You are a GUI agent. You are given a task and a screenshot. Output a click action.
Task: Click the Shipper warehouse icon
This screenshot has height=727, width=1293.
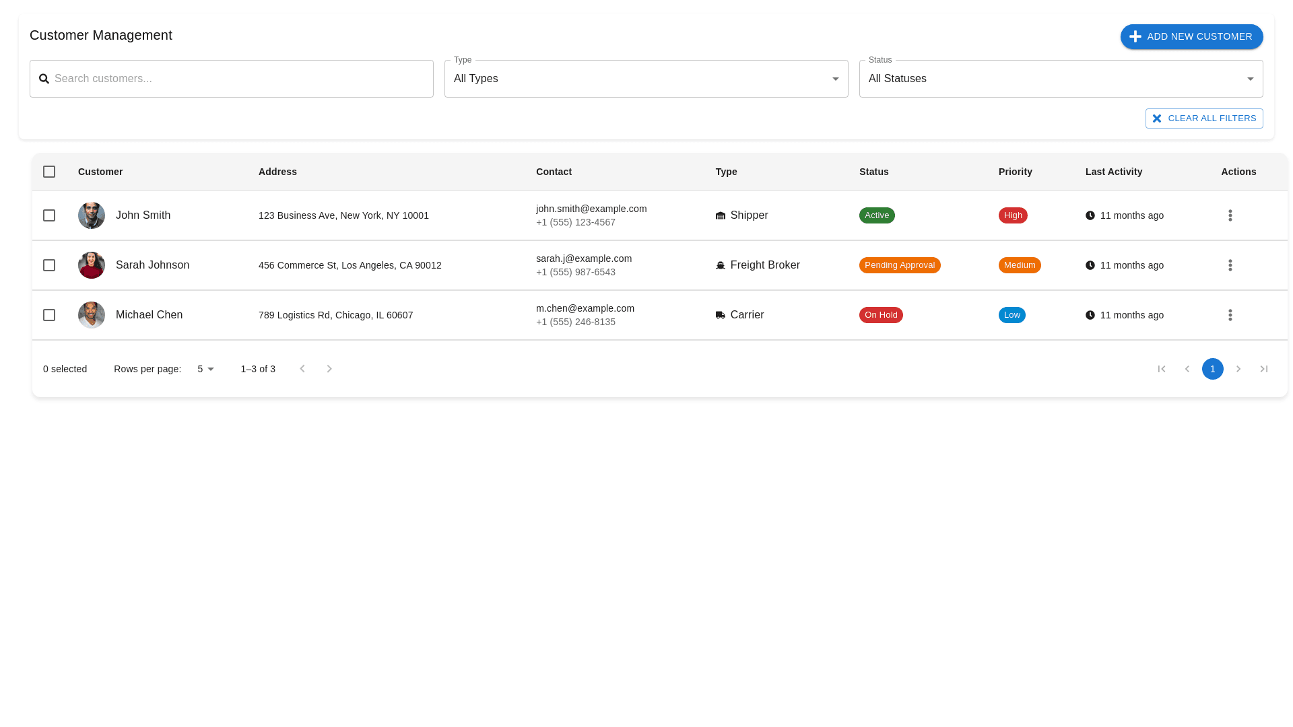720,215
